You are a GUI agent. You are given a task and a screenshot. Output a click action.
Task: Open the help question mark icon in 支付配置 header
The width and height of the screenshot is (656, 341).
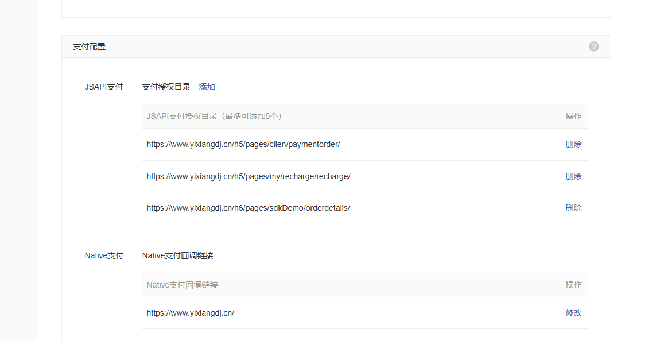(x=593, y=46)
